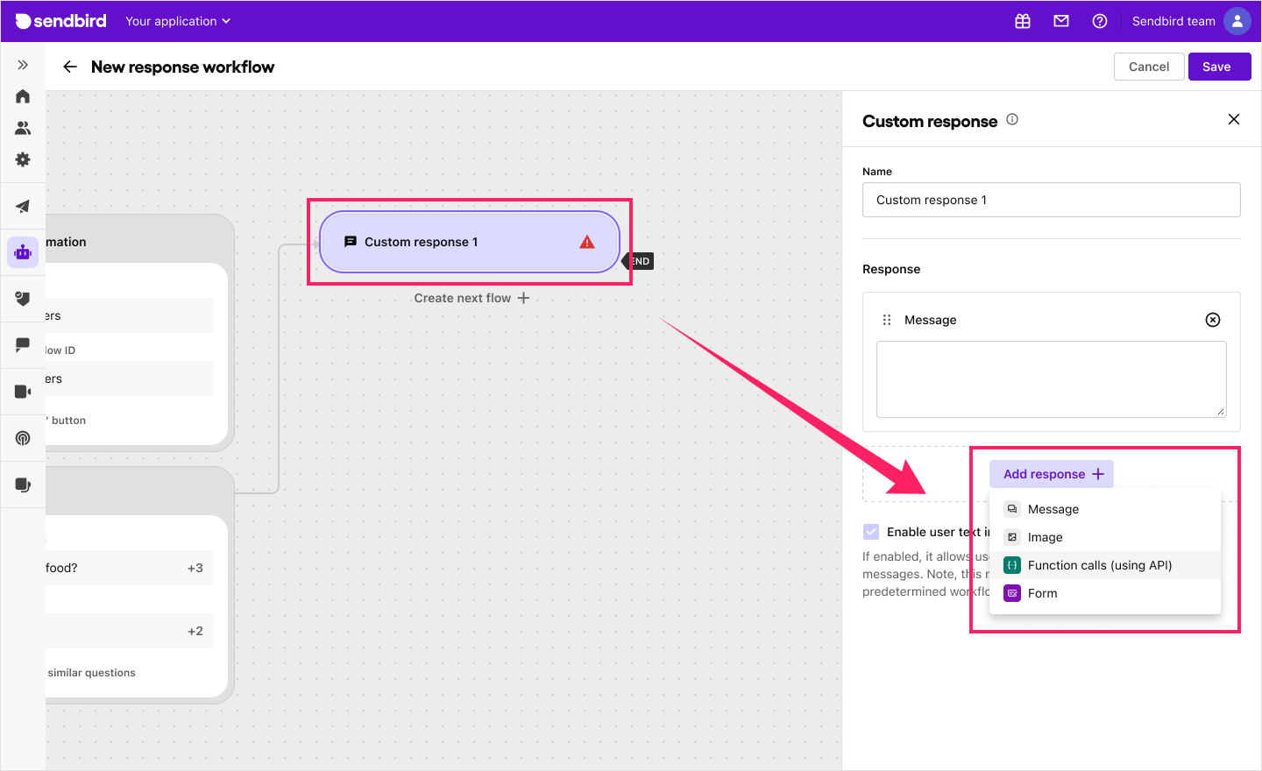Grab the Message drag handle dots
Viewport: 1262px width, 771px height.
pyautogui.click(x=887, y=320)
